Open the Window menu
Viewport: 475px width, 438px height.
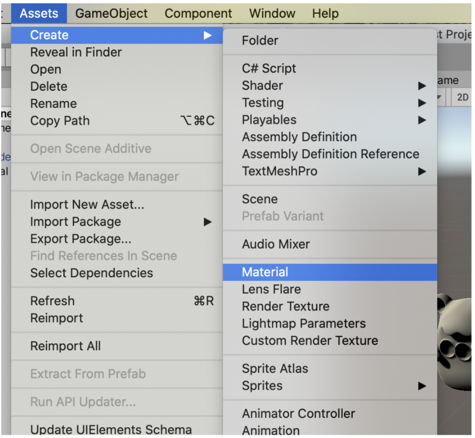point(272,13)
